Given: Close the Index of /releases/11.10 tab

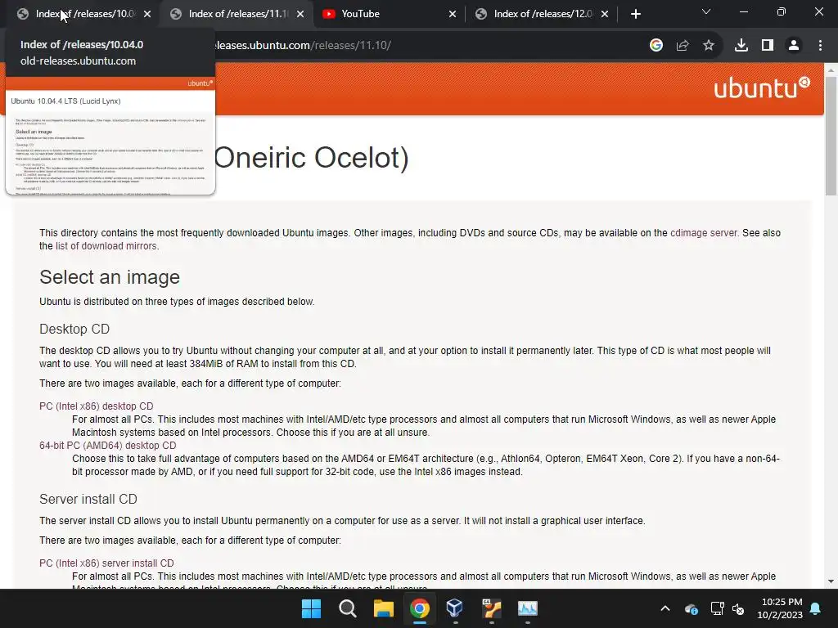Looking at the screenshot, I should pos(300,14).
